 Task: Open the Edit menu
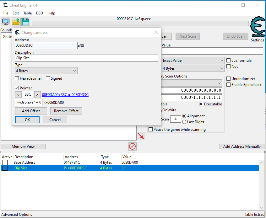pyautogui.click(x=16, y=13)
